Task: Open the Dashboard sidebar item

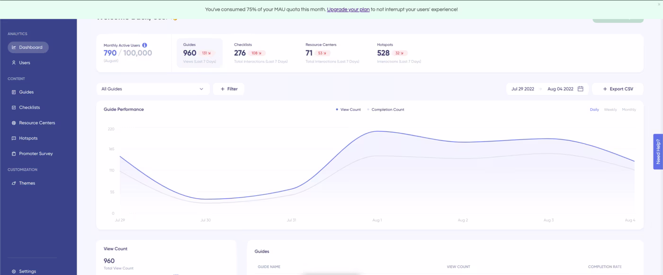Action: pos(28,47)
